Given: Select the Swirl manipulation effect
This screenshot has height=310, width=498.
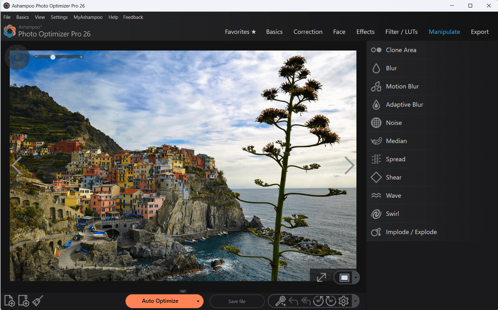Looking at the screenshot, I should point(392,214).
